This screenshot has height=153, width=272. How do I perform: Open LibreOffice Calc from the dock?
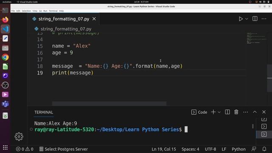point(5,67)
